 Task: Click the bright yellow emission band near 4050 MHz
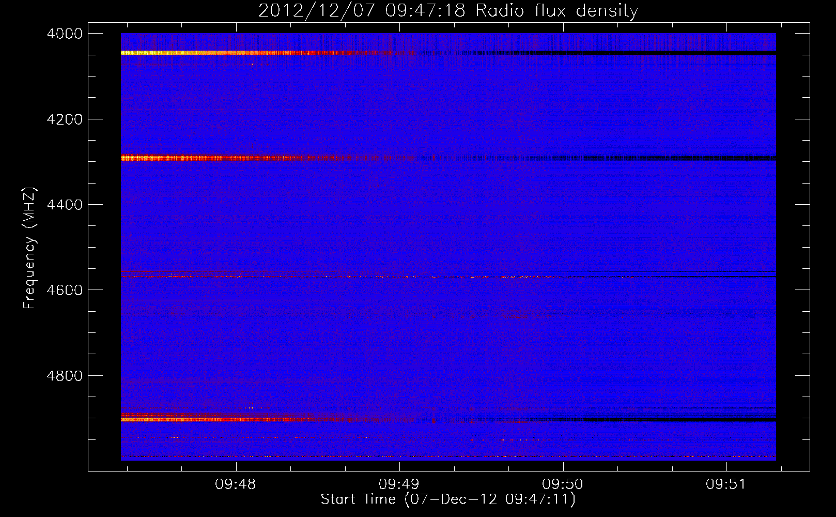[269, 53]
